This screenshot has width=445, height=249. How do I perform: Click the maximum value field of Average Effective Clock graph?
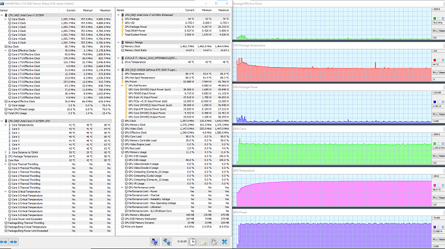[x=438, y=9]
